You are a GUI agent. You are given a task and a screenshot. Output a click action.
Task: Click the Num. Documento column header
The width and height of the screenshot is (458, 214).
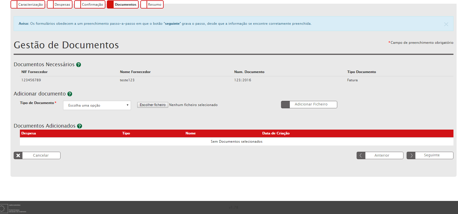[249, 72]
